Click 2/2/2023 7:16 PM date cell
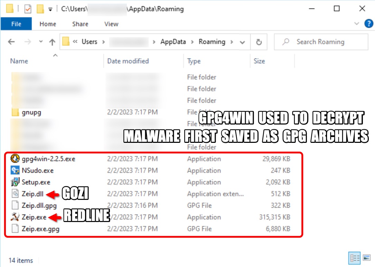Image resolution: width=375 pixels, height=267 pixels. (x=132, y=205)
